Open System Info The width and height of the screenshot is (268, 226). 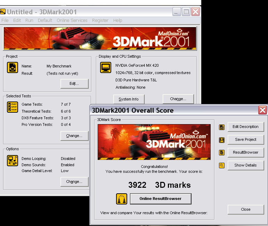tap(129, 99)
